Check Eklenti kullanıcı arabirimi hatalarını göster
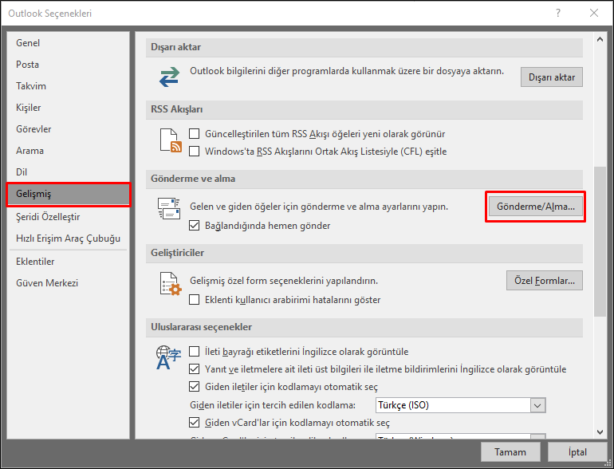The image size is (614, 469). (x=195, y=300)
